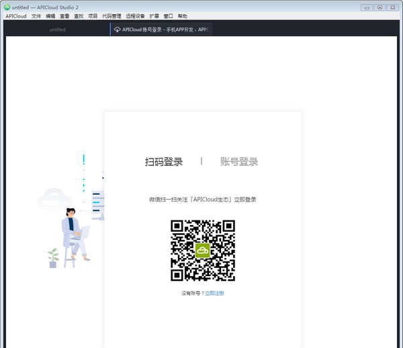Open the APICloud menu

tap(16, 16)
